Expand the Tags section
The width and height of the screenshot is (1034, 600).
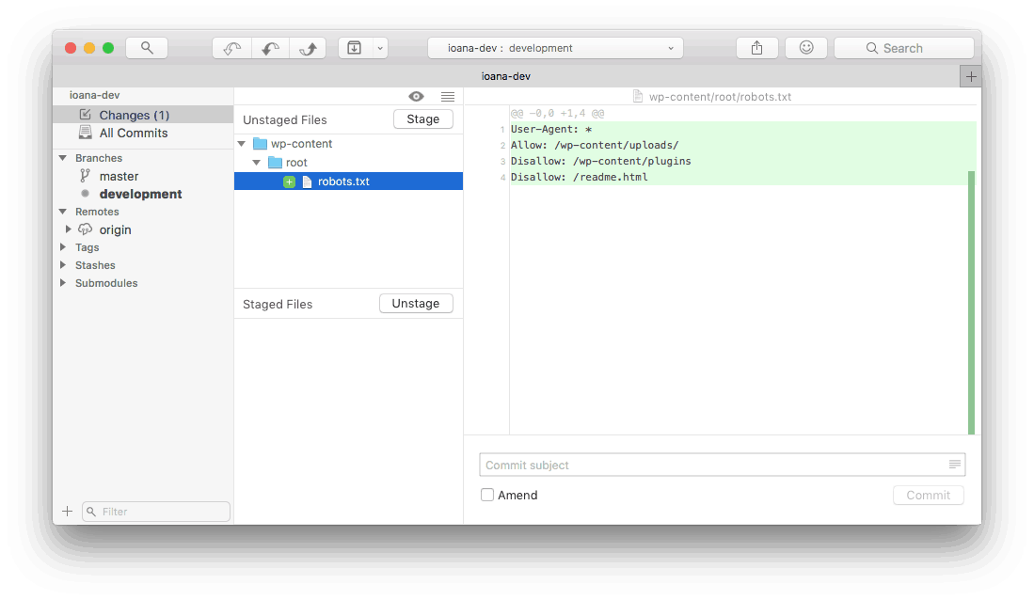point(63,247)
